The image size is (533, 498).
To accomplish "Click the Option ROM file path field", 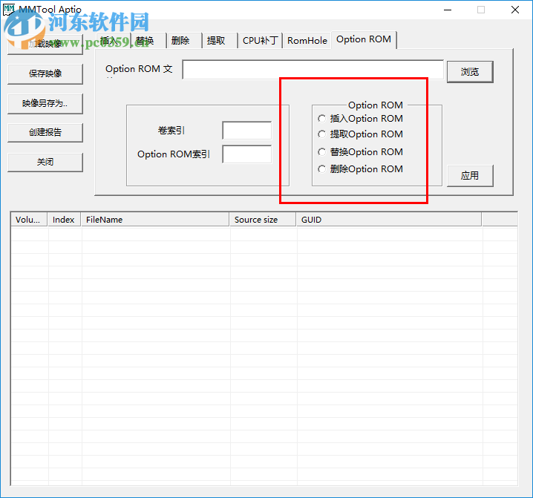I will 313,70.
